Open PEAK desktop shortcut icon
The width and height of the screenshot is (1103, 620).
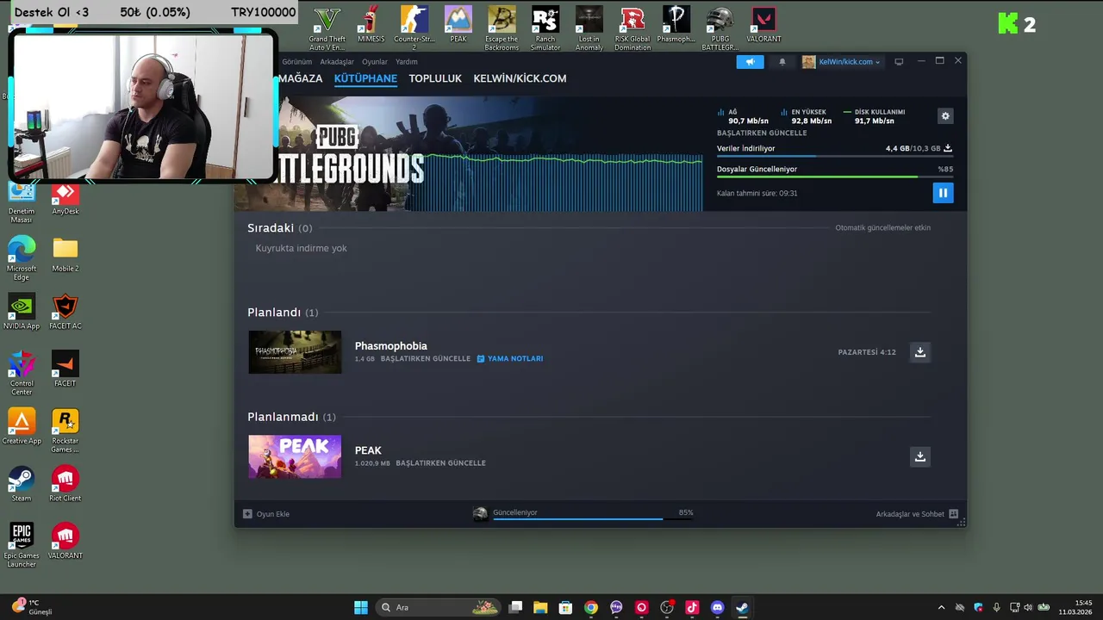point(458,25)
